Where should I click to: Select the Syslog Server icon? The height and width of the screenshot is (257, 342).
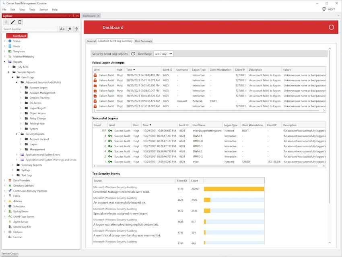(10, 211)
